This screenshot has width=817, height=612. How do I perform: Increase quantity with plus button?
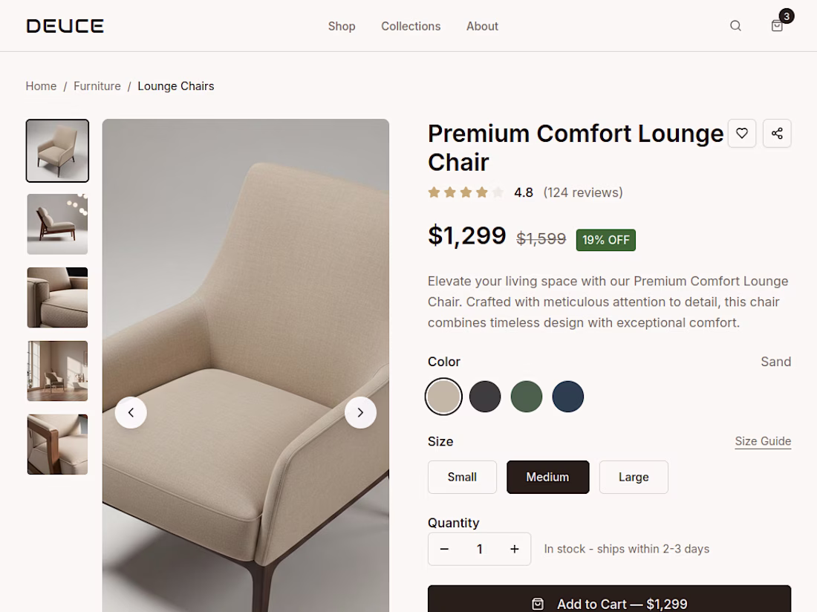tap(514, 549)
